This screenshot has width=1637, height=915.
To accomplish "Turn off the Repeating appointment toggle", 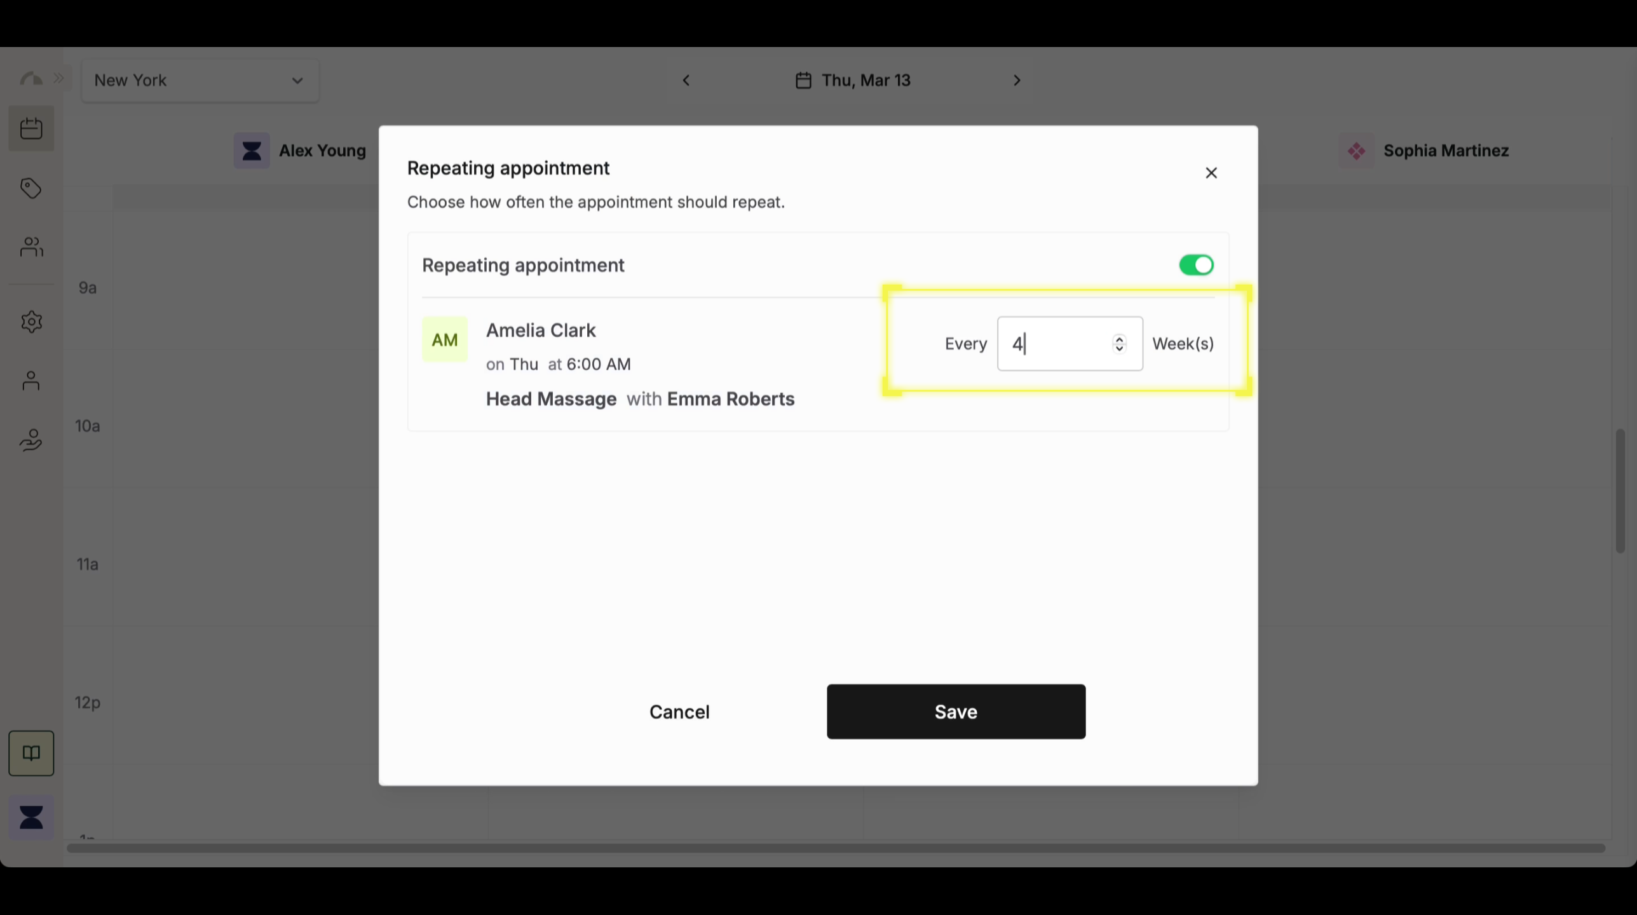I will coord(1196,265).
